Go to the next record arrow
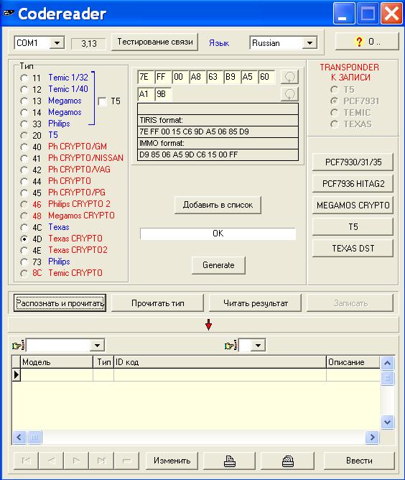Viewport: 405px width, 480px height. coord(76,461)
